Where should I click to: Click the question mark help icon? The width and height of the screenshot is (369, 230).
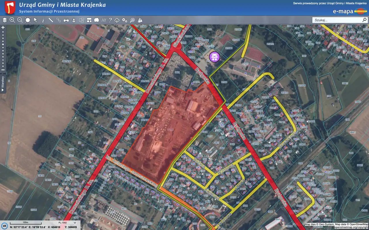point(110,20)
